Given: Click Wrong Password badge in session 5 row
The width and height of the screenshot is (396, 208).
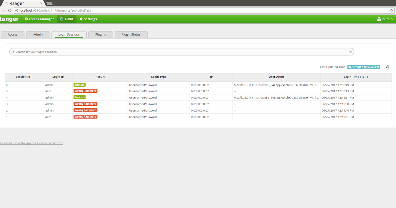Looking at the screenshot, I should point(85,91).
